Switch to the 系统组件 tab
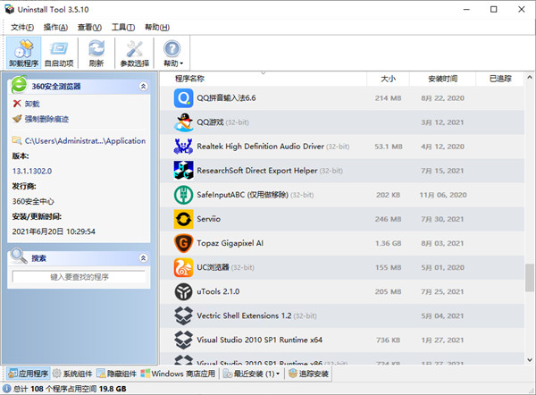 point(72,374)
